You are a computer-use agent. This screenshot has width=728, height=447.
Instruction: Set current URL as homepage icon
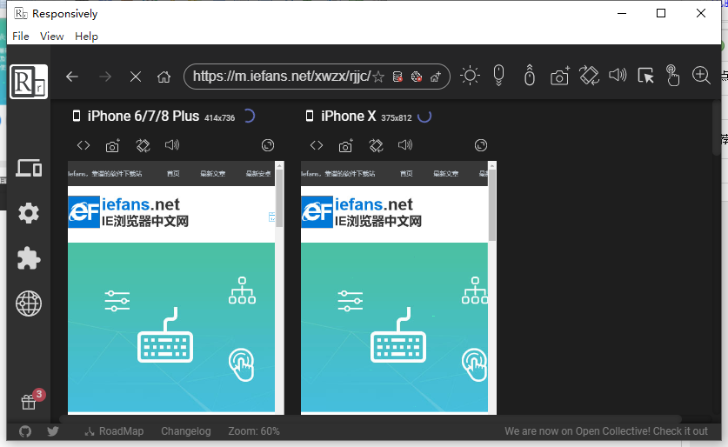pyautogui.click(x=436, y=77)
